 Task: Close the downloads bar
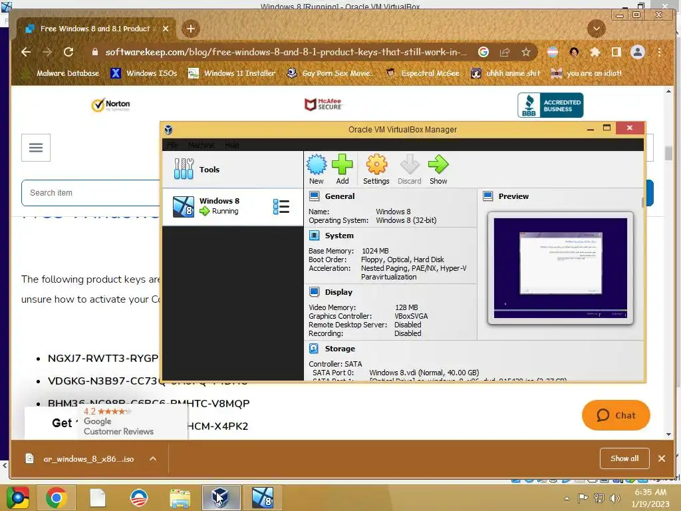click(662, 458)
